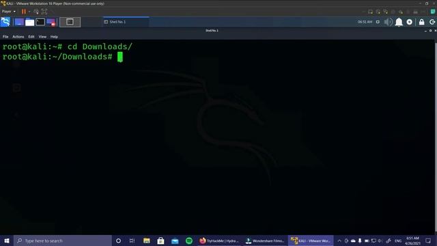Open Windows Action Center
The height and width of the screenshot is (246, 437).
[x=428, y=241]
